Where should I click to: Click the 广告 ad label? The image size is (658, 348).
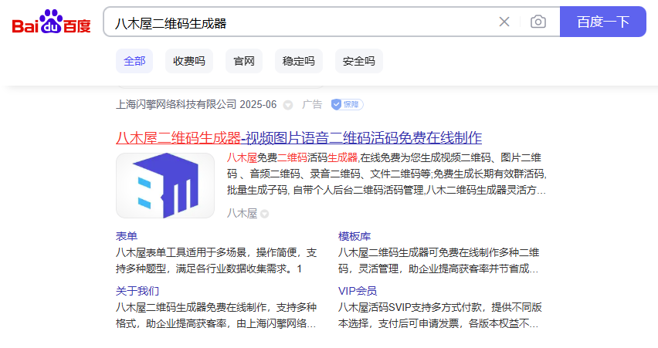point(312,104)
